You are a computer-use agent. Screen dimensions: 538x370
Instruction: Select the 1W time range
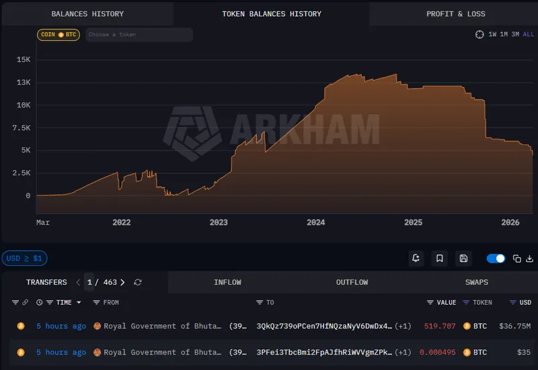click(x=493, y=34)
